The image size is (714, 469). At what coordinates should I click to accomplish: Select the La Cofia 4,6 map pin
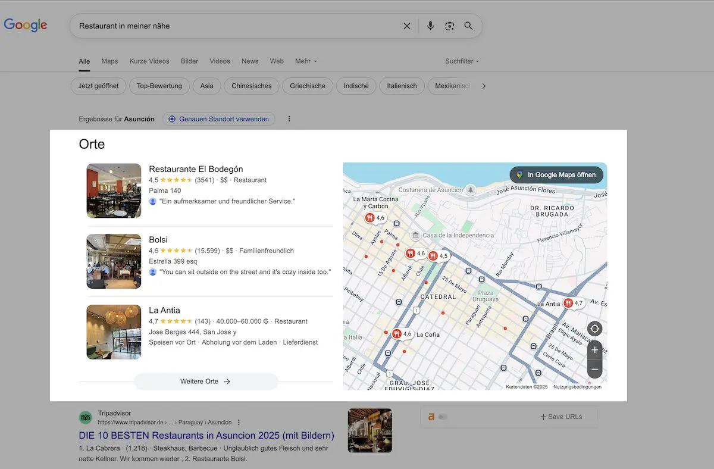[x=397, y=334]
